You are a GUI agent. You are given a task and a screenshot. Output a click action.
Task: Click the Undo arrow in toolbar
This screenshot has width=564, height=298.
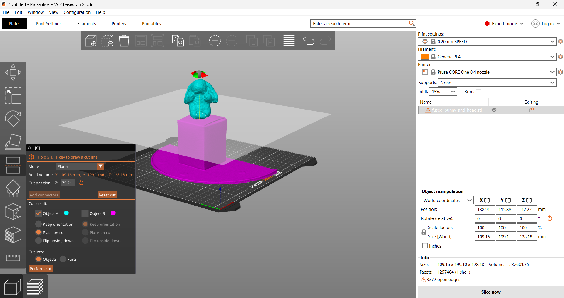[309, 41]
